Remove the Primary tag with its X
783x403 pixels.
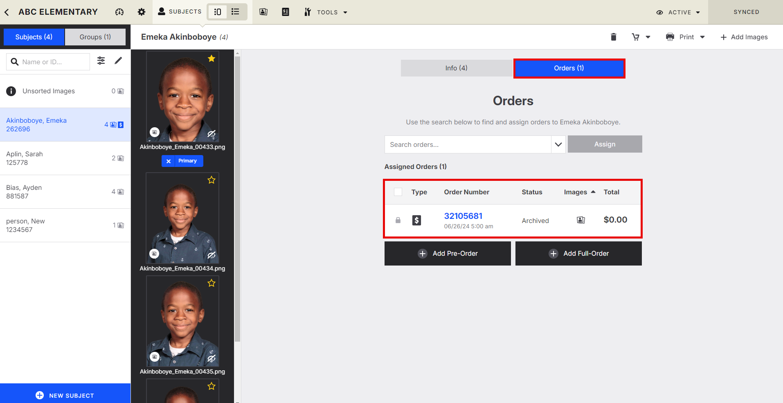pyautogui.click(x=169, y=161)
